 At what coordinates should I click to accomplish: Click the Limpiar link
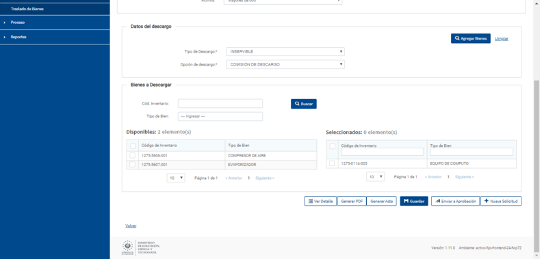pos(502,38)
